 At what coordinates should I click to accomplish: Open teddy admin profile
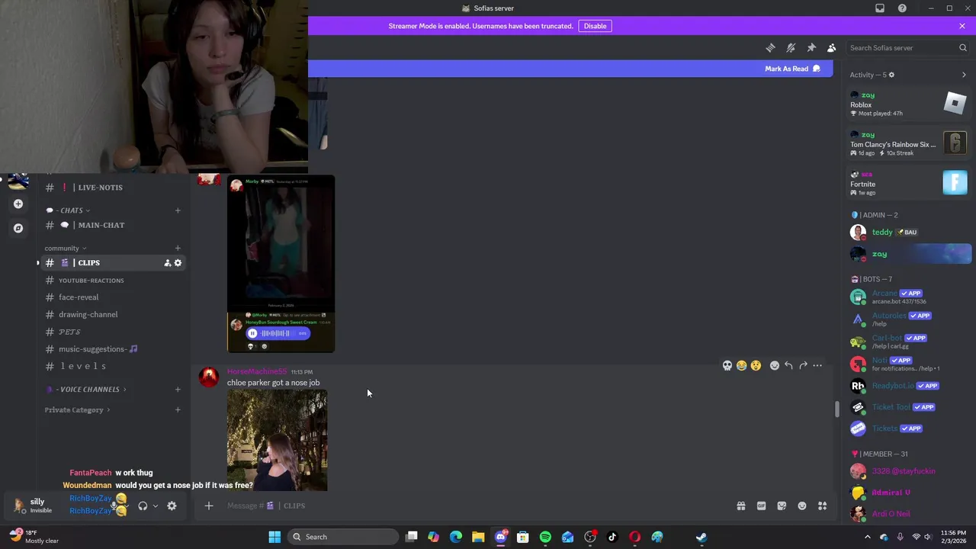[x=910, y=233]
